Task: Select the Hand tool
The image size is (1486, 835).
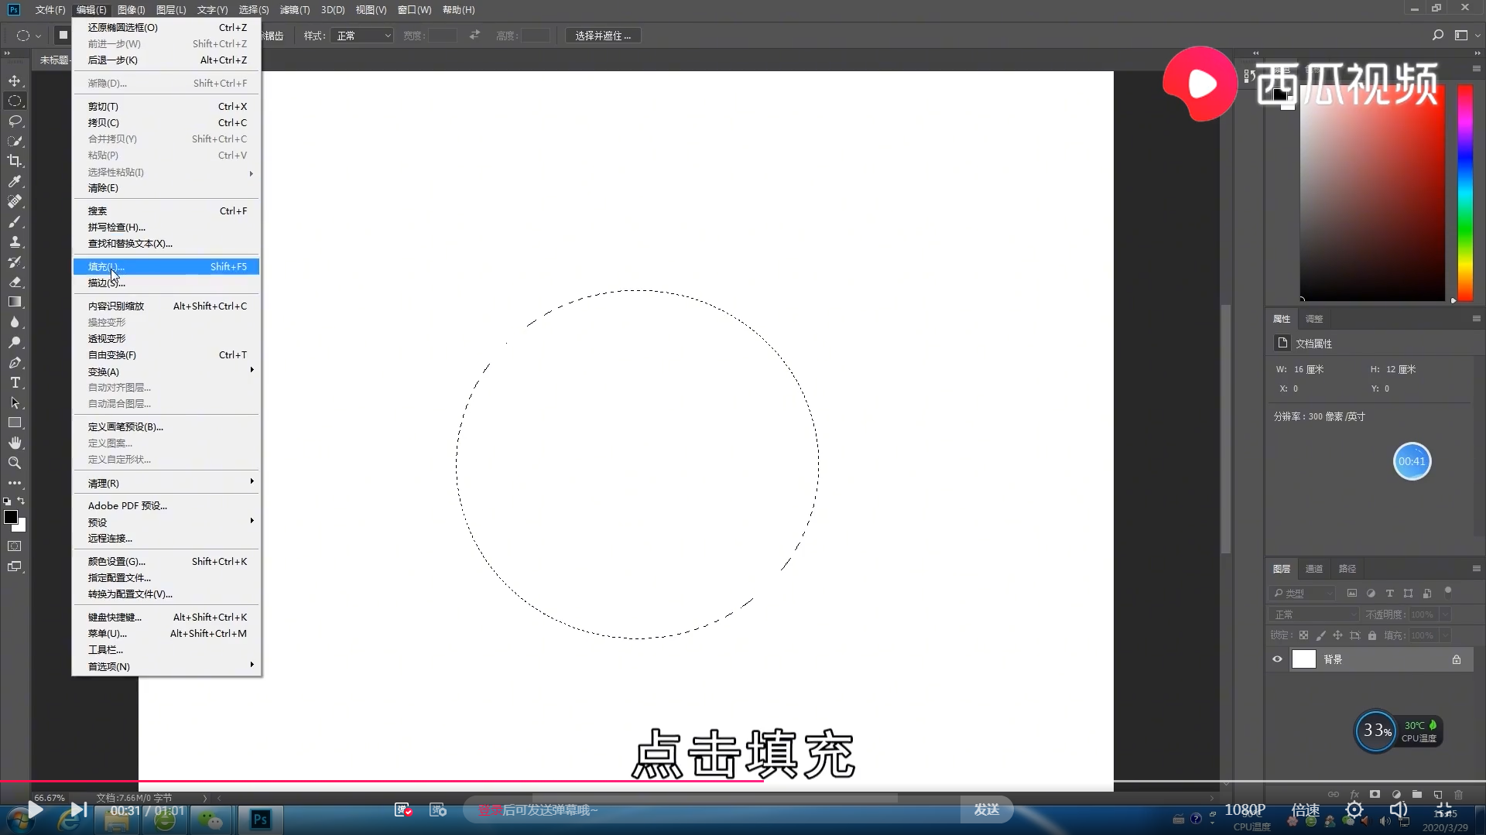Action: [x=15, y=443]
